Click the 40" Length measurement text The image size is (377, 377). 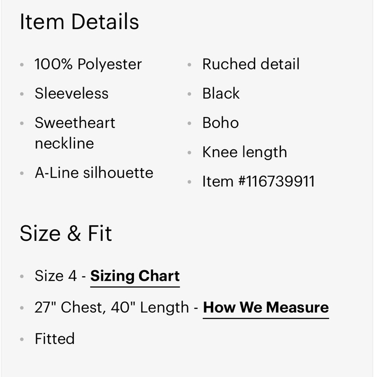coord(150,308)
